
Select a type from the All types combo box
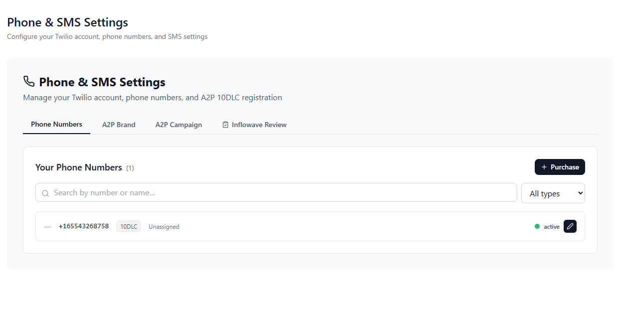(x=553, y=193)
